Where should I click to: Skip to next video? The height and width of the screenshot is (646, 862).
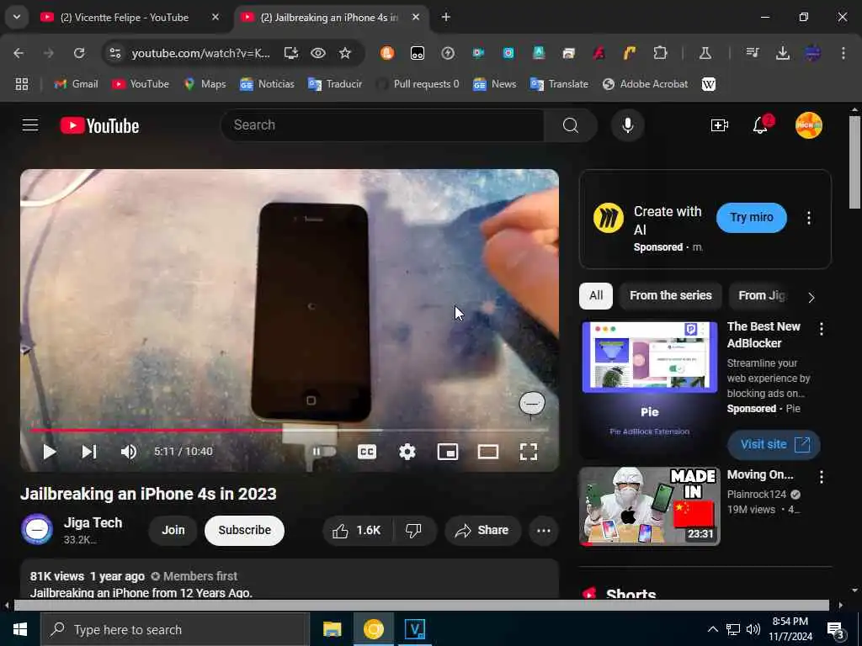coord(89,452)
